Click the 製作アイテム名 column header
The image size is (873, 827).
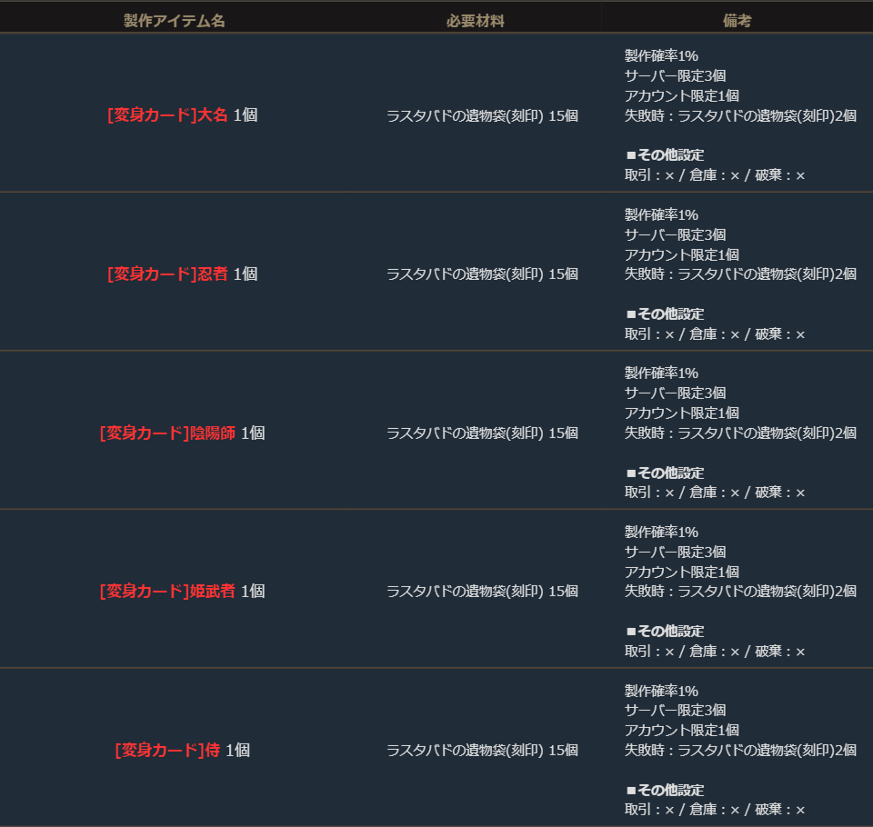(x=174, y=20)
